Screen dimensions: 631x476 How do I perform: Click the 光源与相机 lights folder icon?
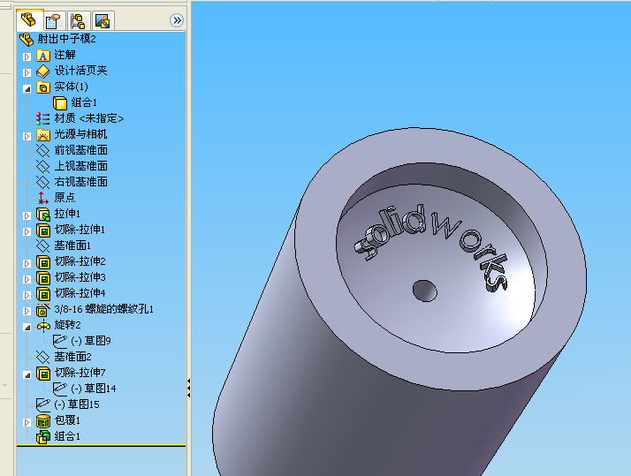[43, 135]
